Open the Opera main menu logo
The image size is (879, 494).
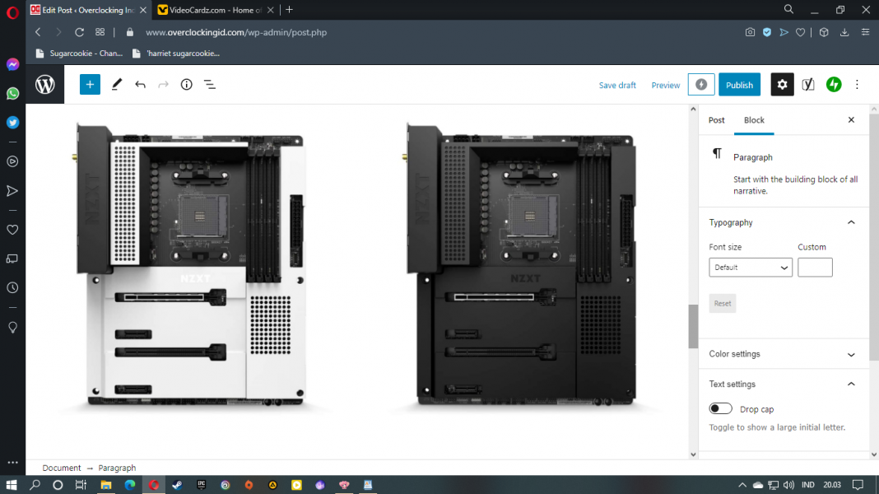[12, 12]
